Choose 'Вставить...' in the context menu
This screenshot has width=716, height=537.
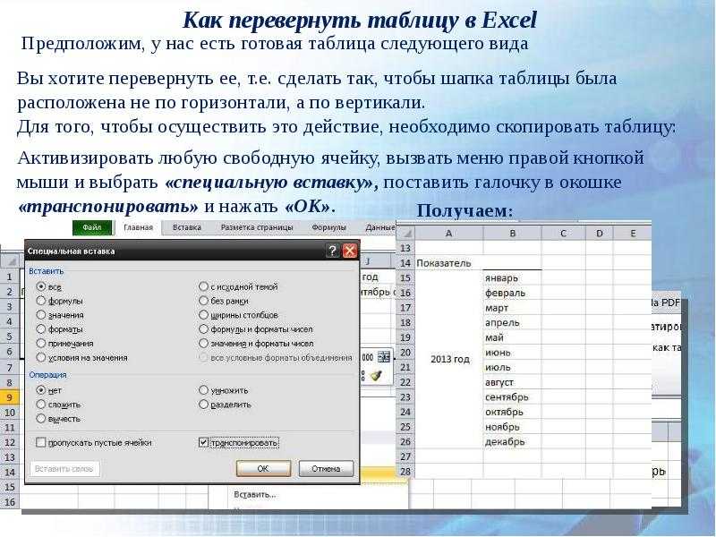click(255, 495)
